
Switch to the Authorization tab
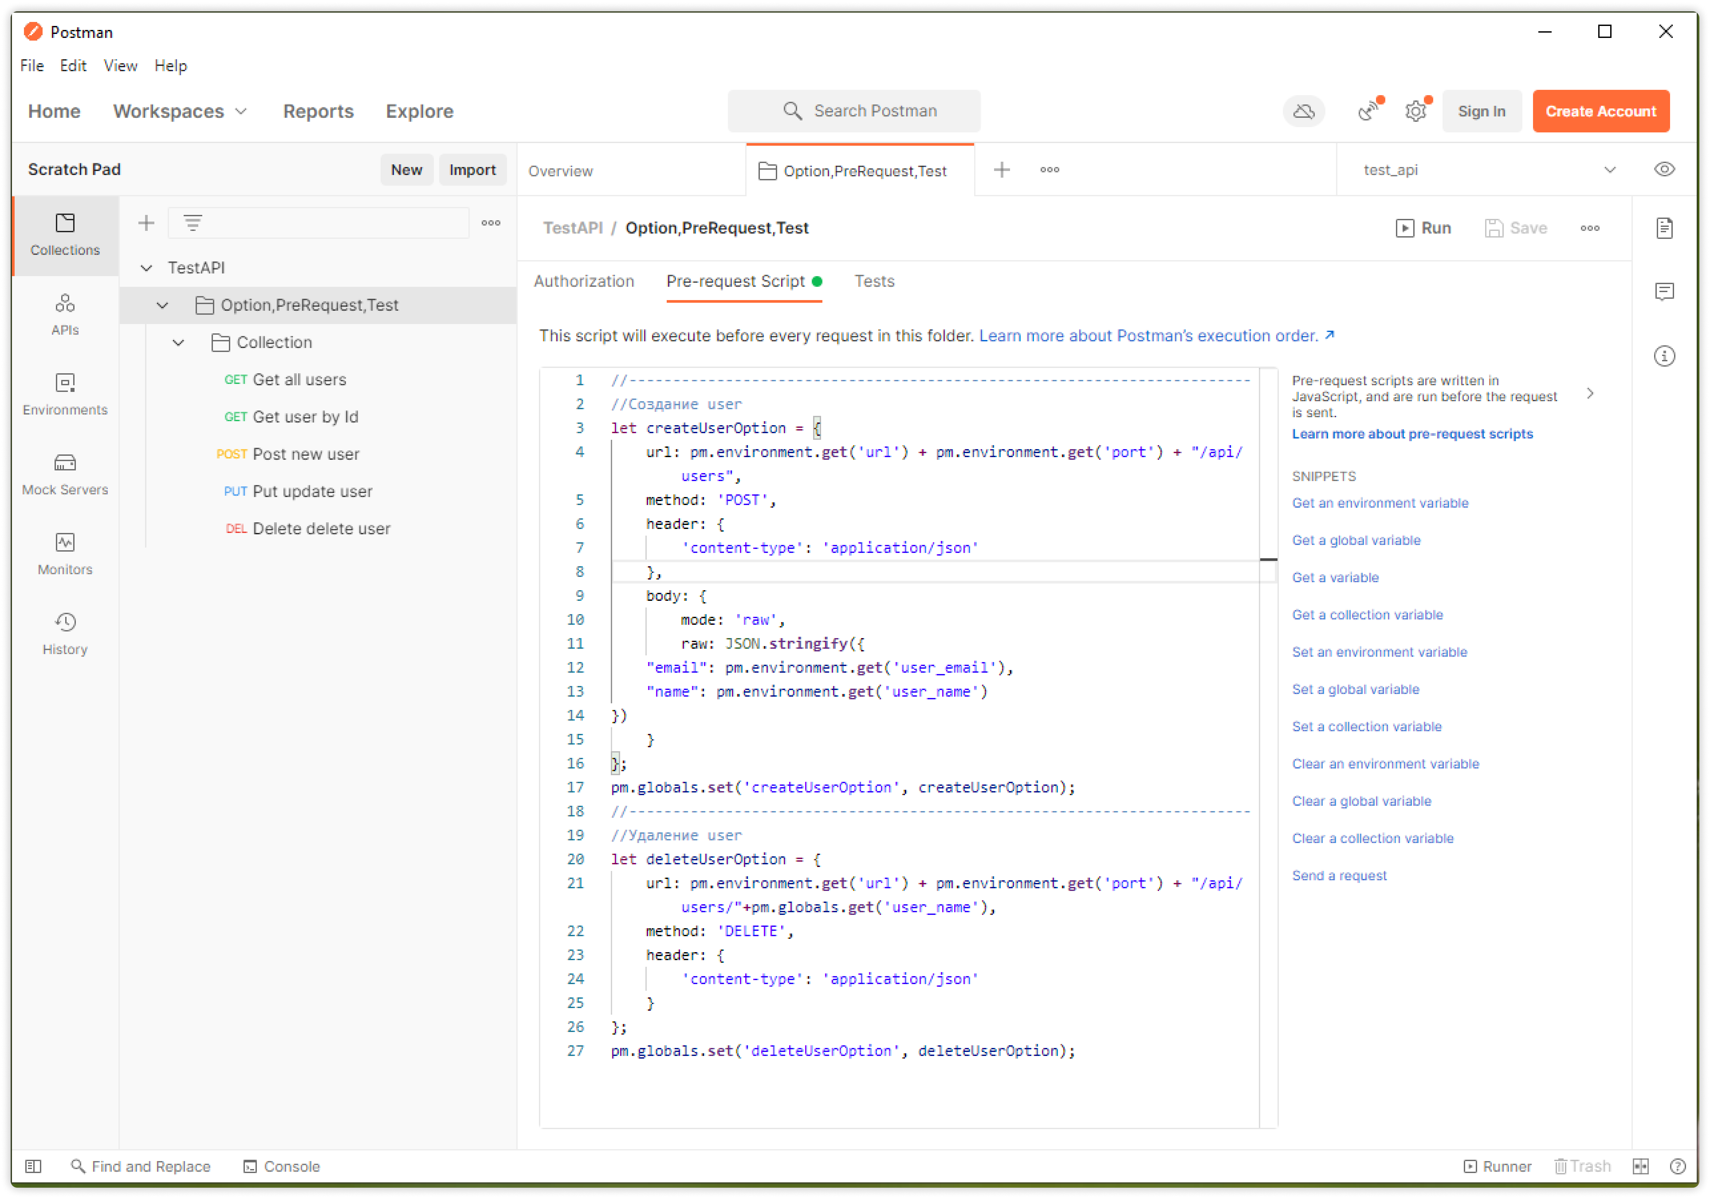click(x=583, y=281)
